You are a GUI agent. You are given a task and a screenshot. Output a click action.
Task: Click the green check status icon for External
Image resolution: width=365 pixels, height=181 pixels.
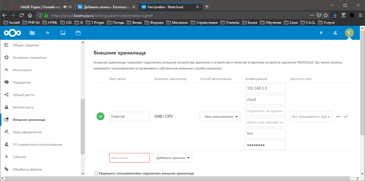pyautogui.click(x=100, y=116)
